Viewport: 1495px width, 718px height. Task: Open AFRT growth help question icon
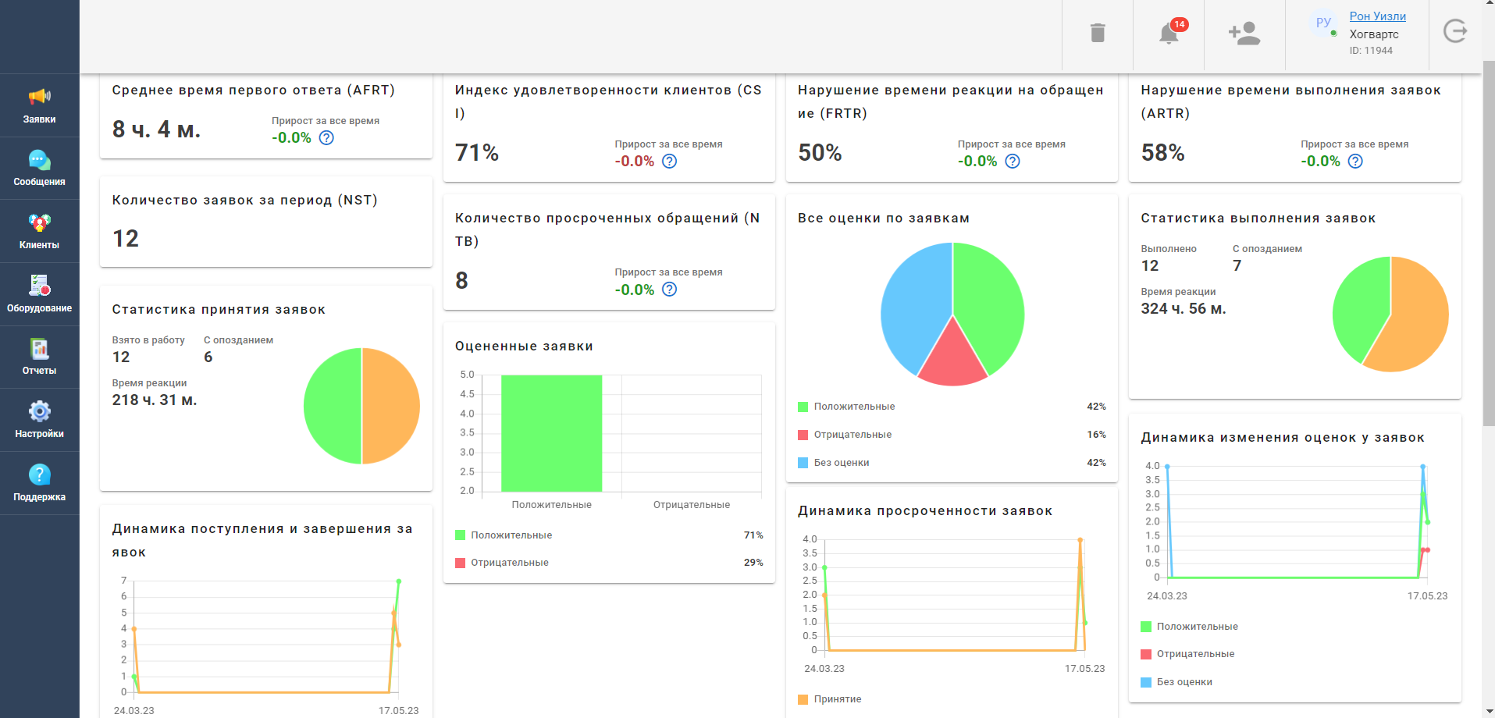[x=326, y=137]
